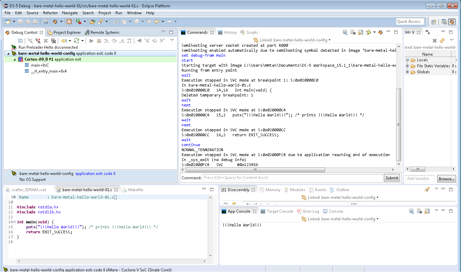The width and height of the screenshot is (461, 272).
Task: Collapse the Cortex-A9_0 #1 tree node
Action: click(15, 60)
